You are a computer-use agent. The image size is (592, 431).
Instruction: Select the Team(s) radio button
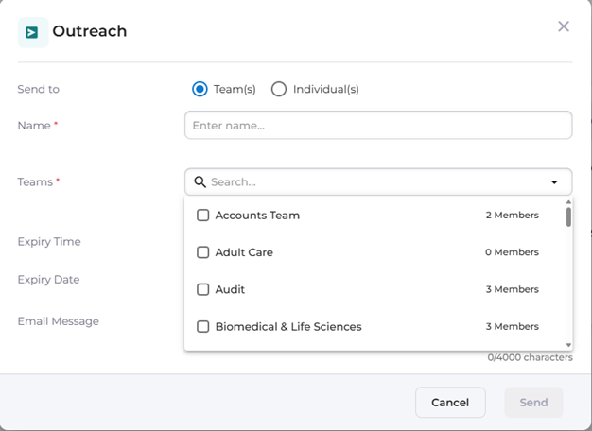pyautogui.click(x=200, y=89)
